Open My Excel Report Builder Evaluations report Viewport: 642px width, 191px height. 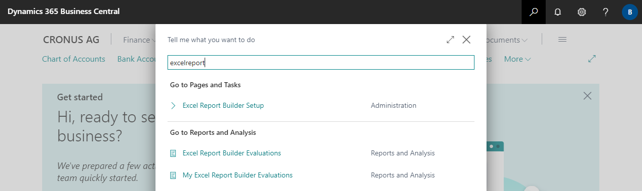238,175
